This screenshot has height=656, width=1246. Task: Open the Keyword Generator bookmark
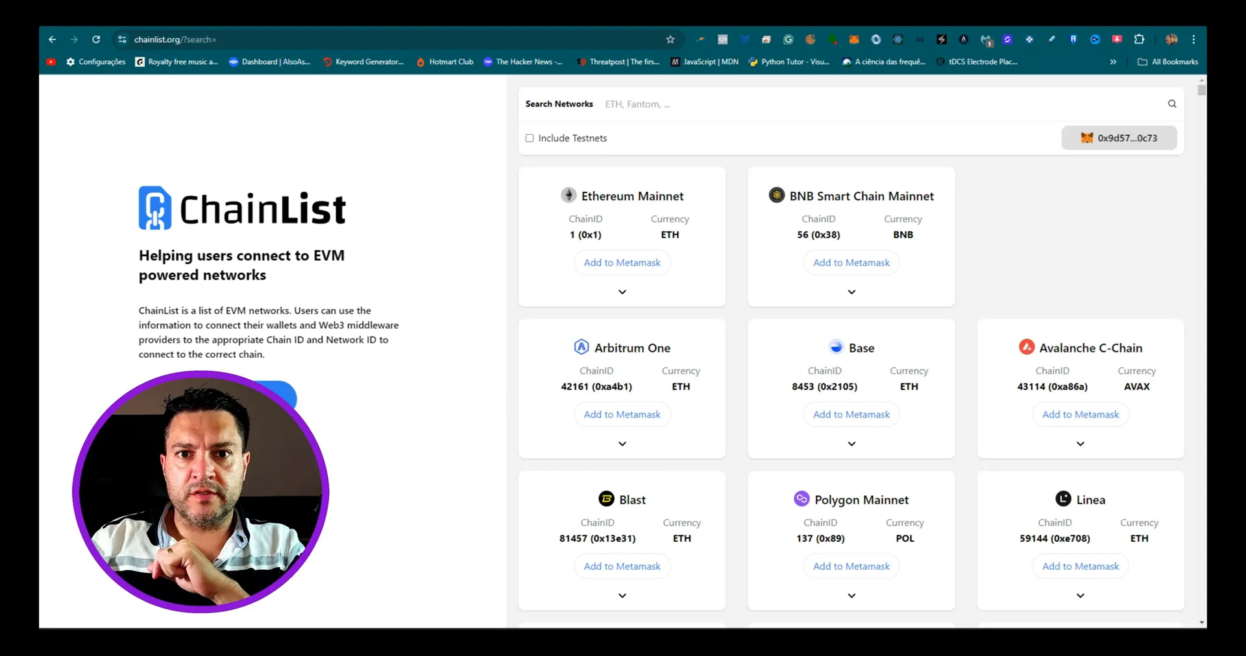coord(363,62)
